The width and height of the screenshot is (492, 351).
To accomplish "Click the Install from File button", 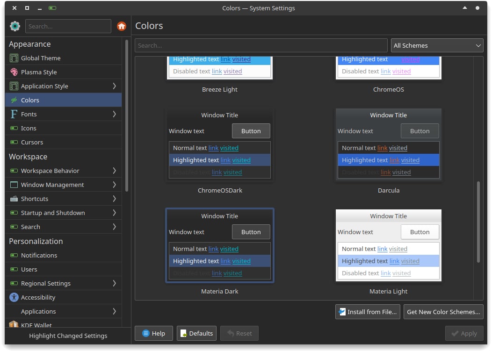I will coord(368,312).
